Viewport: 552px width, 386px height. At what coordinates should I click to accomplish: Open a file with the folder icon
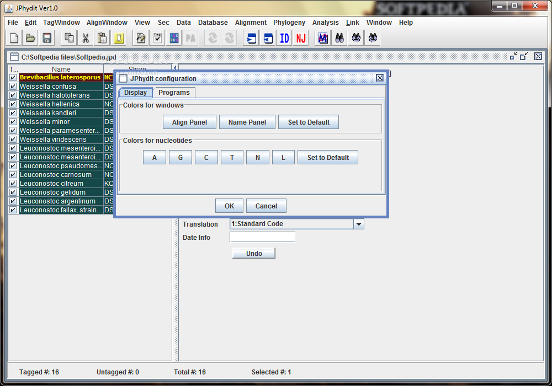point(30,38)
